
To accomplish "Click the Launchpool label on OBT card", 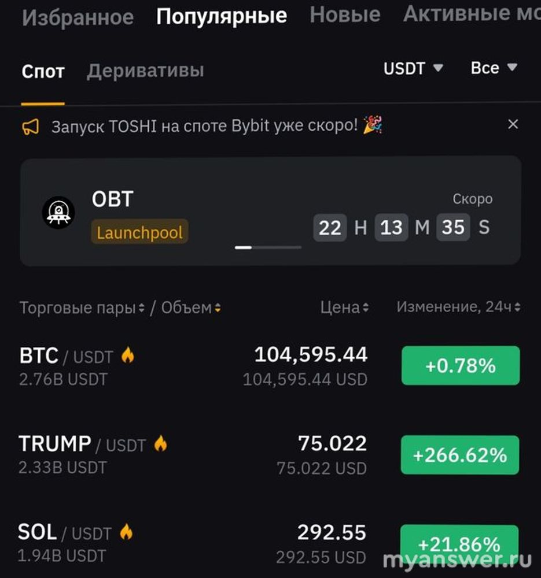I will (x=139, y=233).
